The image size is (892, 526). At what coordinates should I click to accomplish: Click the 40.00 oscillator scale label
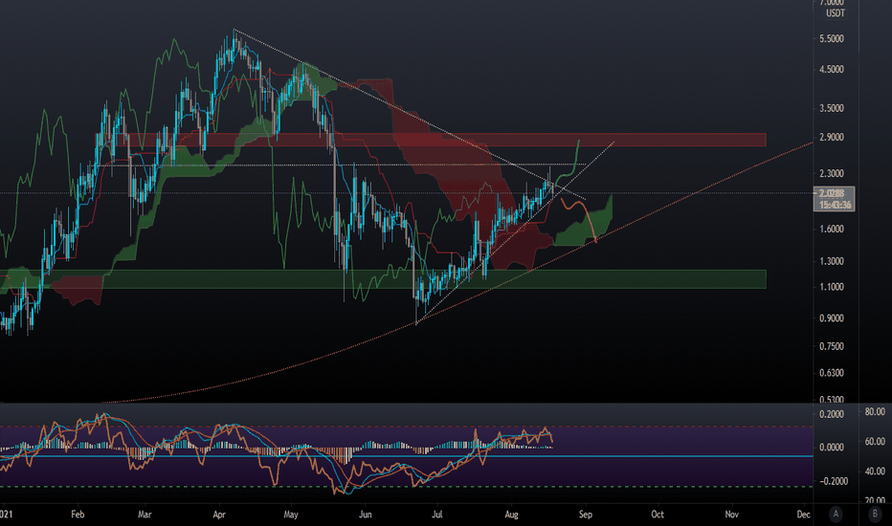pyautogui.click(x=875, y=471)
